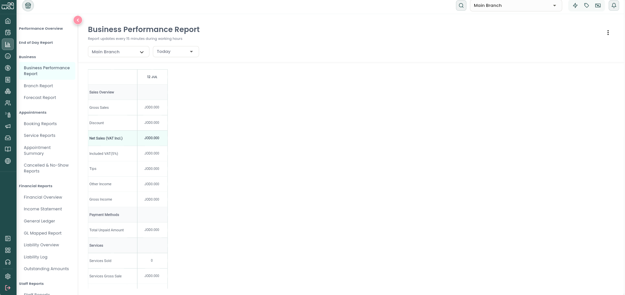Open Performance Overview in reports menu
Image resolution: width=625 pixels, height=295 pixels.
(41, 28)
